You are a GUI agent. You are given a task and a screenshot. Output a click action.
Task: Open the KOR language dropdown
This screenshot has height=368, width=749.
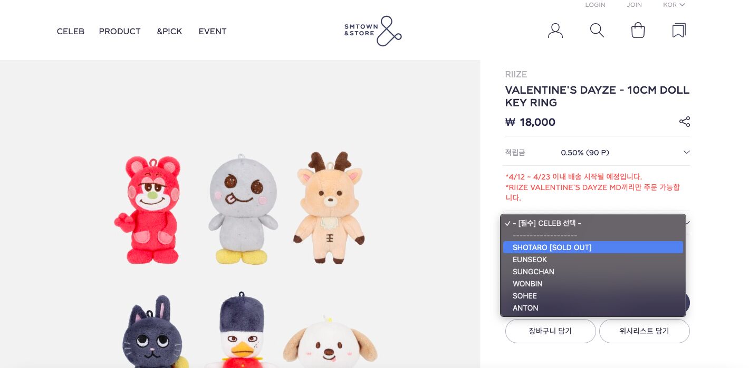pyautogui.click(x=674, y=5)
